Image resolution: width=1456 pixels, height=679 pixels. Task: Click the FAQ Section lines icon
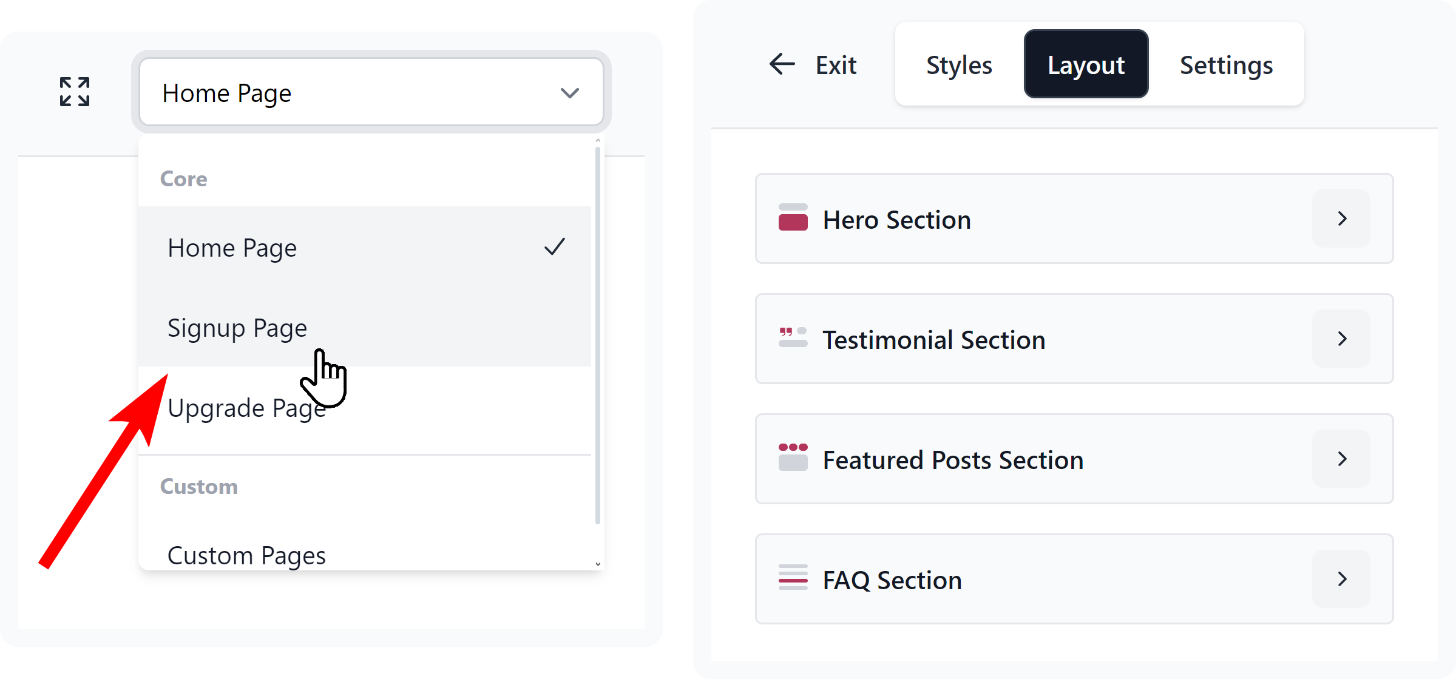coord(793,578)
